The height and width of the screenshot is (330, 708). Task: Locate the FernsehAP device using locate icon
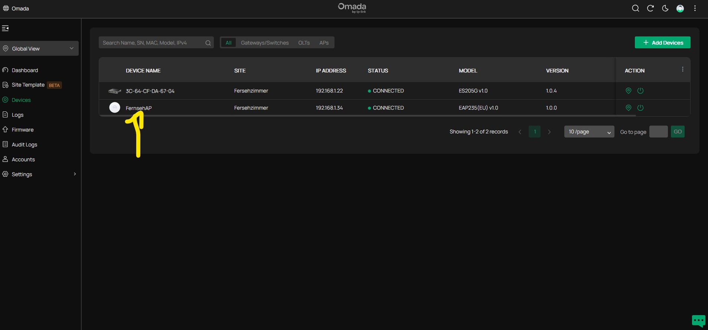628,108
